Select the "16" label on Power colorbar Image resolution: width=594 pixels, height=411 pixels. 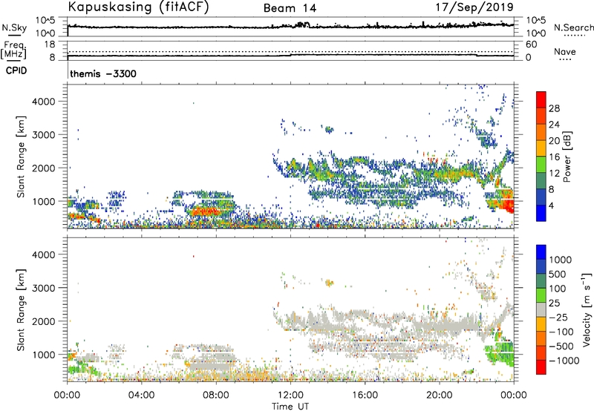tap(554, 157)
